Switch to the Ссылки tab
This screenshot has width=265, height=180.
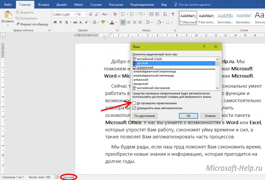coord(96,5)
